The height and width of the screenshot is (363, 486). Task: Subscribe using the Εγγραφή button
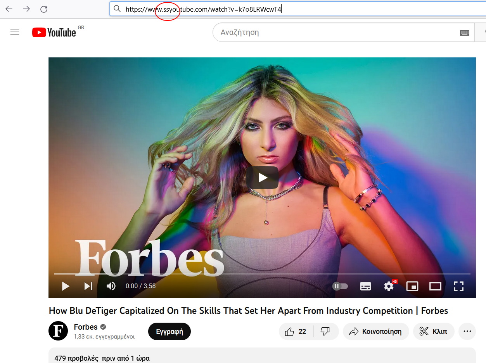(x=169, y=331)
